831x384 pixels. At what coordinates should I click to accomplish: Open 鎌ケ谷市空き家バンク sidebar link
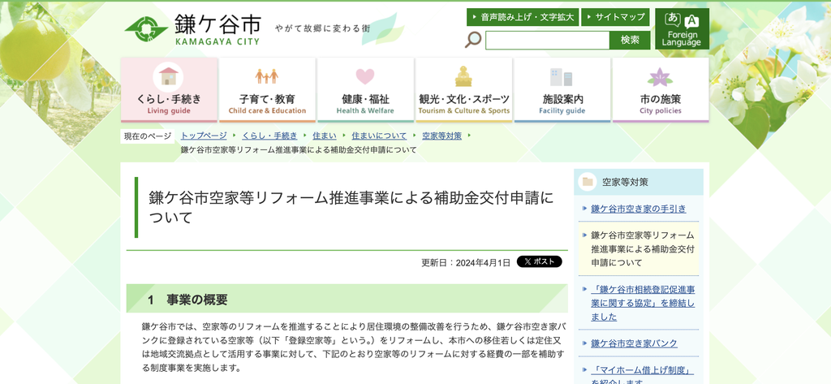point(634,343)
